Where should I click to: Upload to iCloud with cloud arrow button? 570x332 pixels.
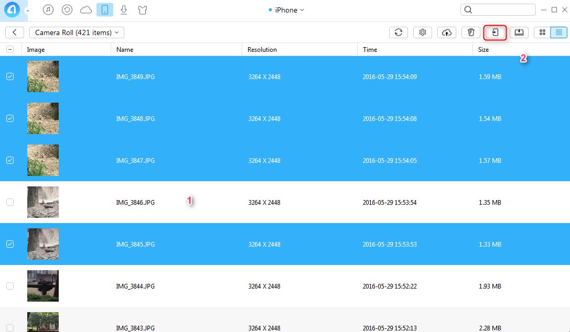pos(446,32)
